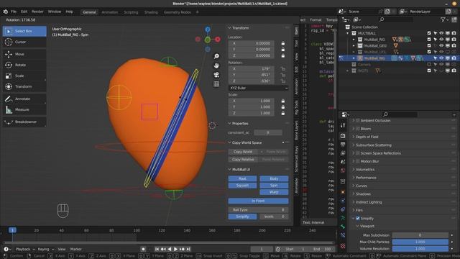Open the Playback menu in timeline

pyautogui.click(x=25, y=249)
